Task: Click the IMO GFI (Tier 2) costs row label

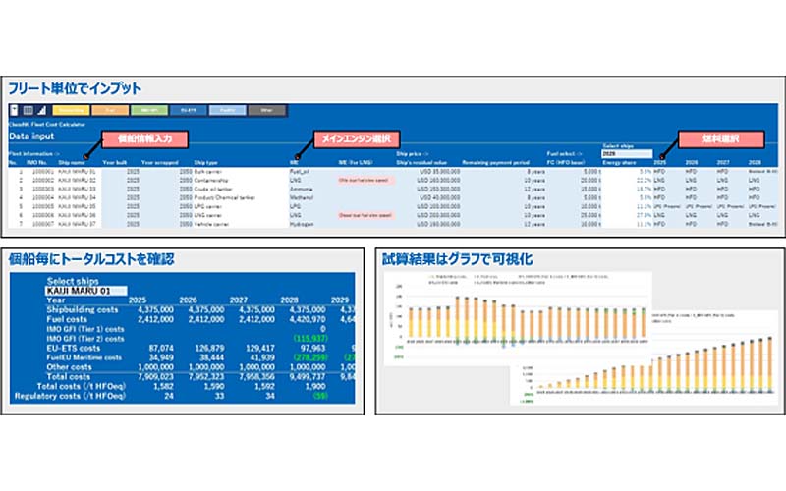Action: point(85,339)
